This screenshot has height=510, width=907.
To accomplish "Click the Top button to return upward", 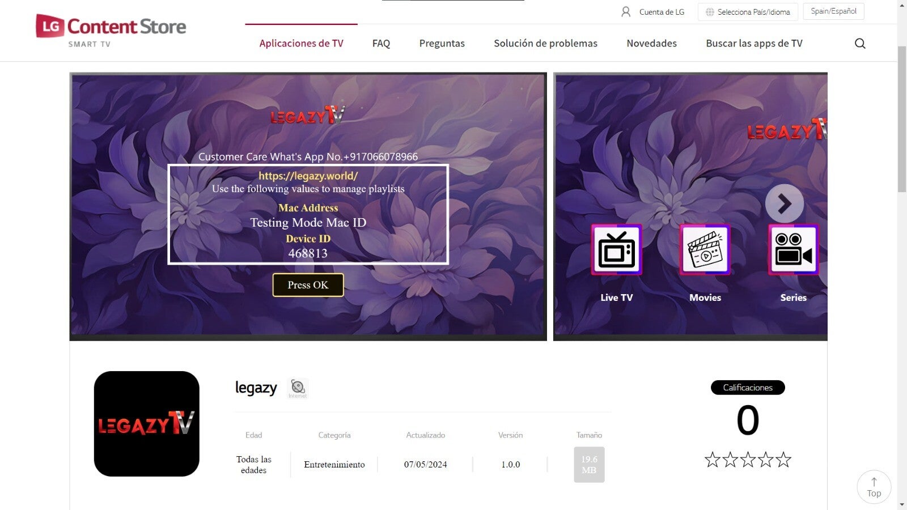I will click(x=874, y=487).
